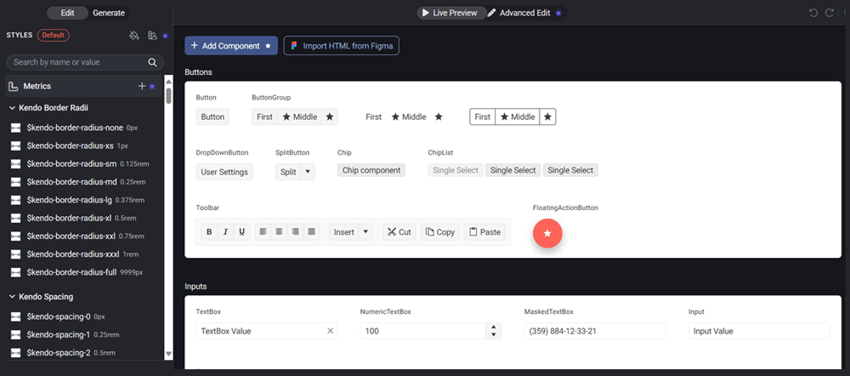Select the second Single Select chip
850x376 pixels.
tap(513, 170)
